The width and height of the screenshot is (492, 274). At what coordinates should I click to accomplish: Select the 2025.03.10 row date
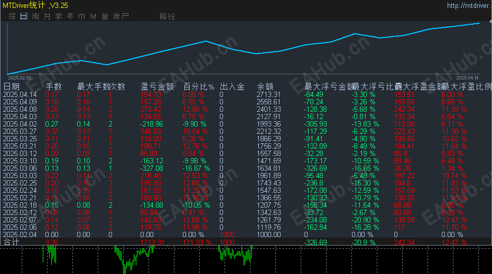click(x=20, y=161)
